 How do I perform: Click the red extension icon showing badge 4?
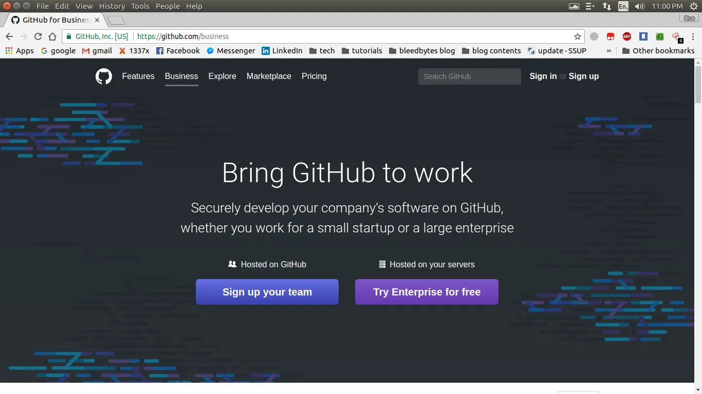(676, 36)
